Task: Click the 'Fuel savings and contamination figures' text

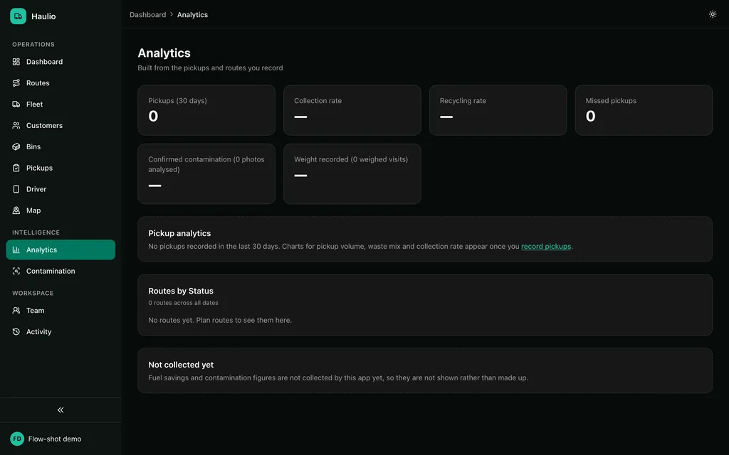Action: pyautogui.click(x=338, y=378)
